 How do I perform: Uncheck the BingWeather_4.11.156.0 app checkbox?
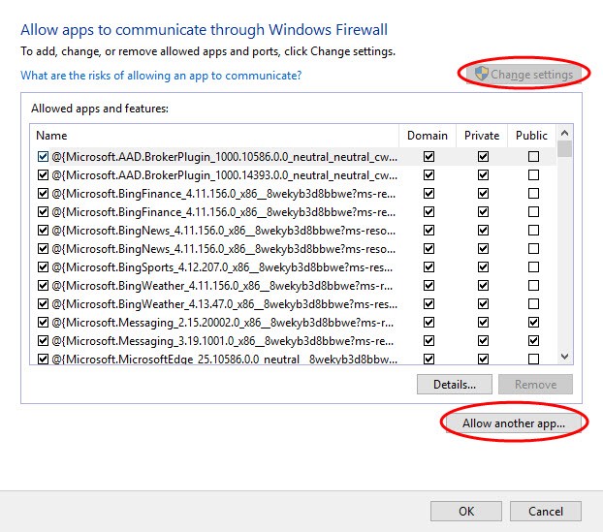pyautogui.click(x=43, y=285)
